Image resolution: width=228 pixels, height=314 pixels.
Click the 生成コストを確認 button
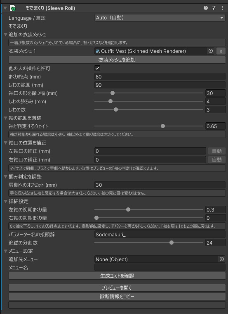click(117, 276)
